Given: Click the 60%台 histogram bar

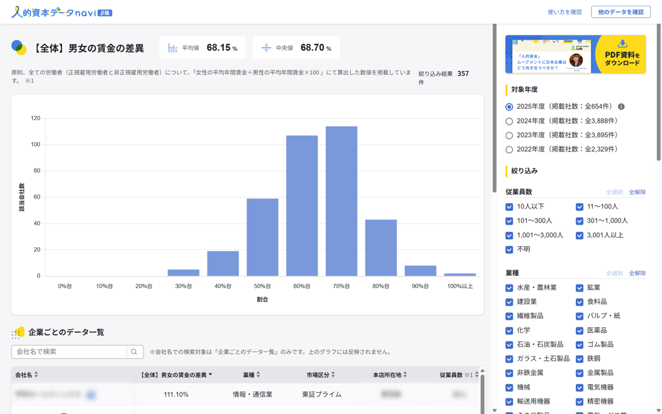Looking at the screenshot, I should pyautogui.click(x=302, y=206).
